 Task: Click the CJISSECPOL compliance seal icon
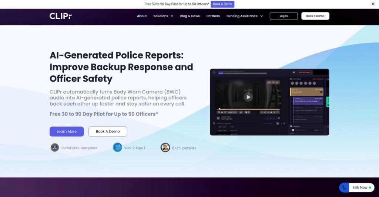(55, 148)
